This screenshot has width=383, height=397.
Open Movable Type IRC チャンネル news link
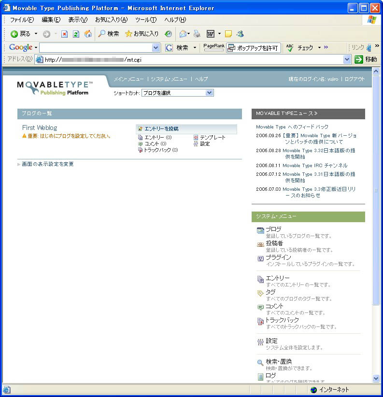(315, 166)
